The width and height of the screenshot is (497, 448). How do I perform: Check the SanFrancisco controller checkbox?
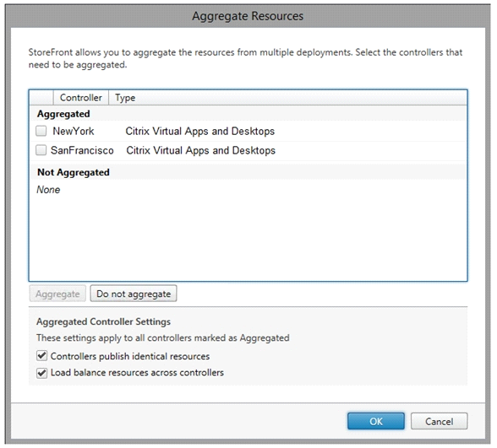click(41, 150)
